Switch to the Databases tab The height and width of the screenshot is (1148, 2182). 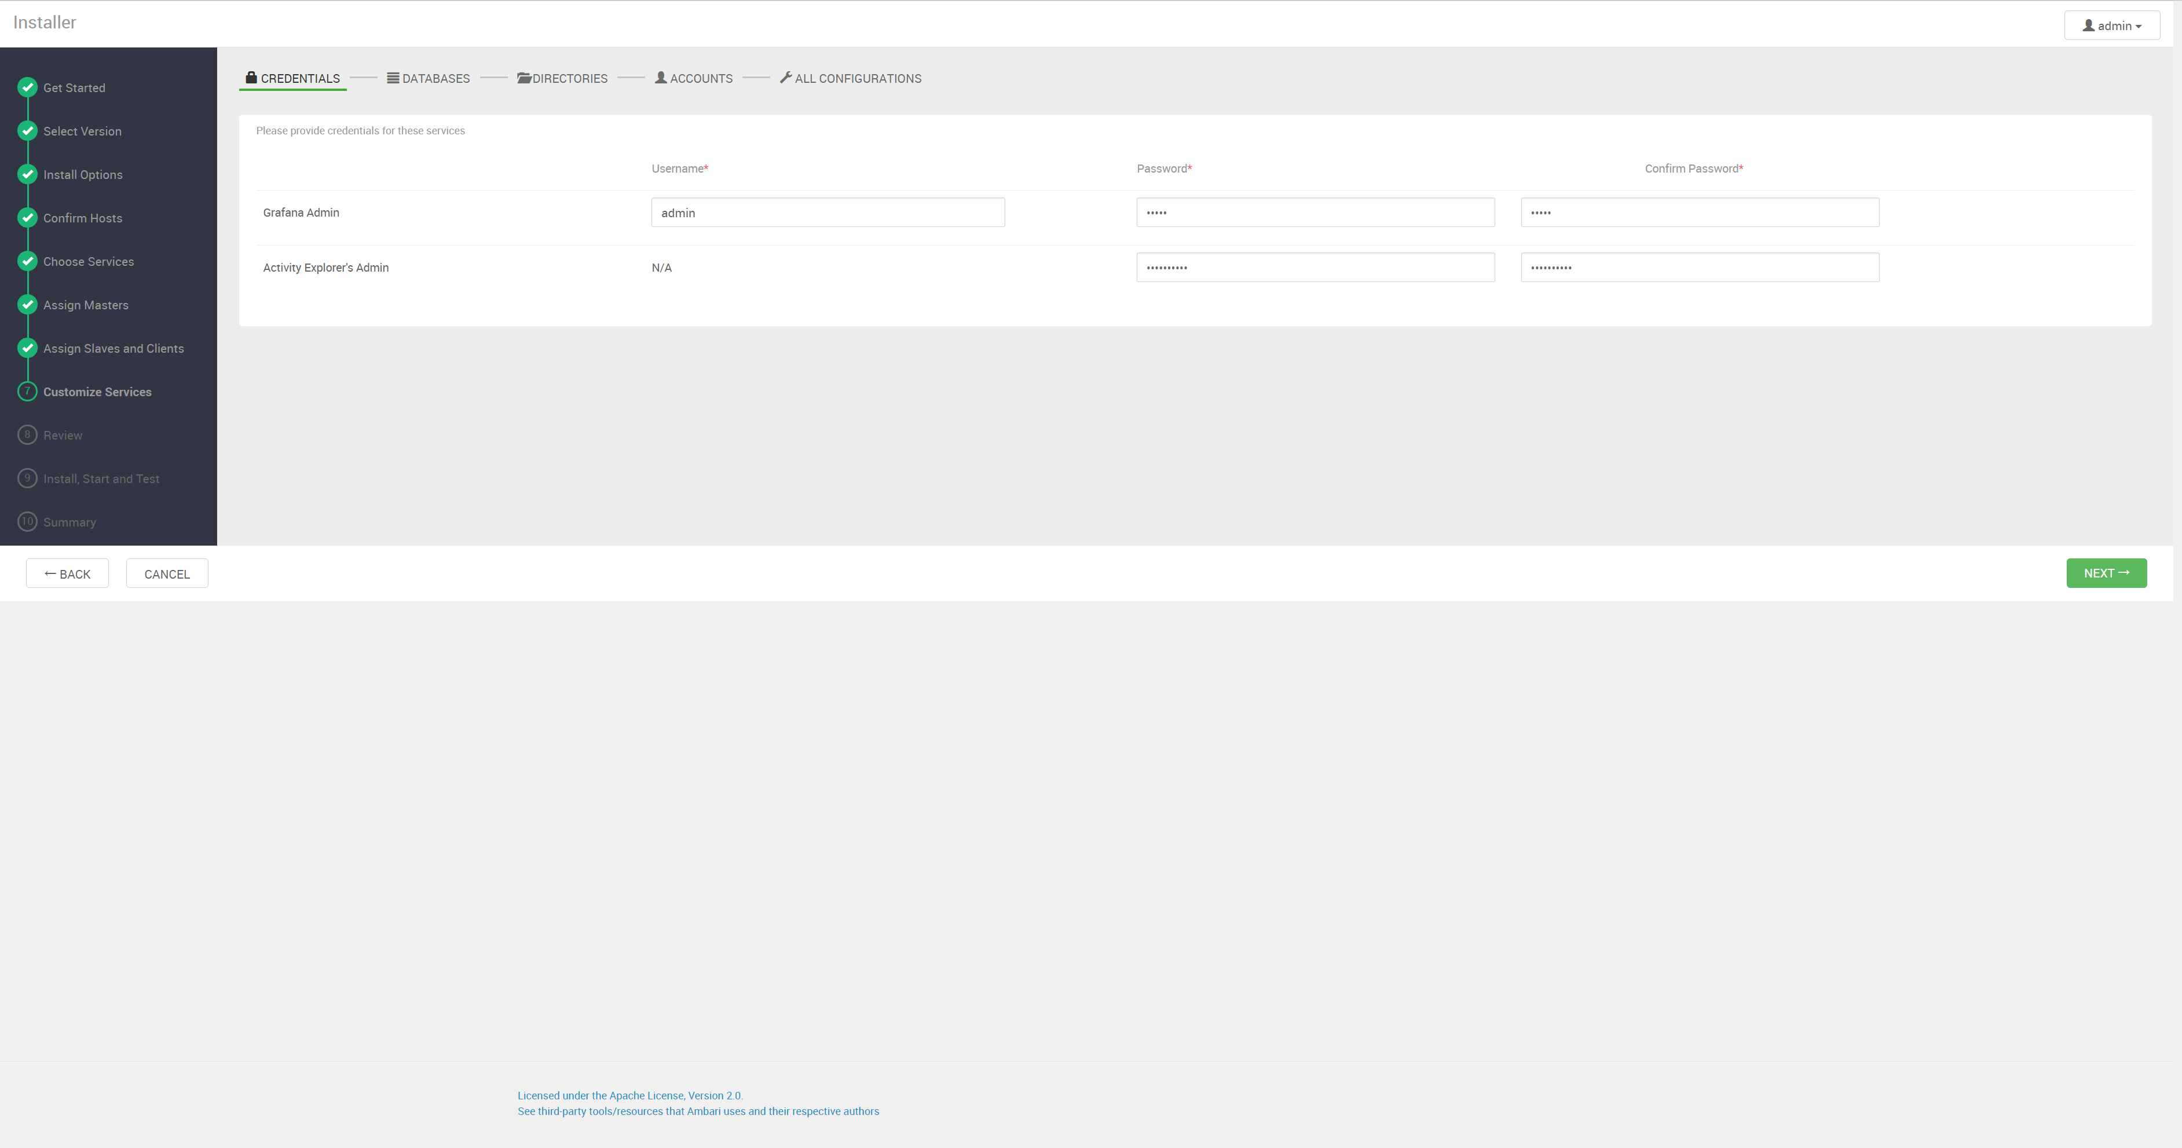click(429, 78)
